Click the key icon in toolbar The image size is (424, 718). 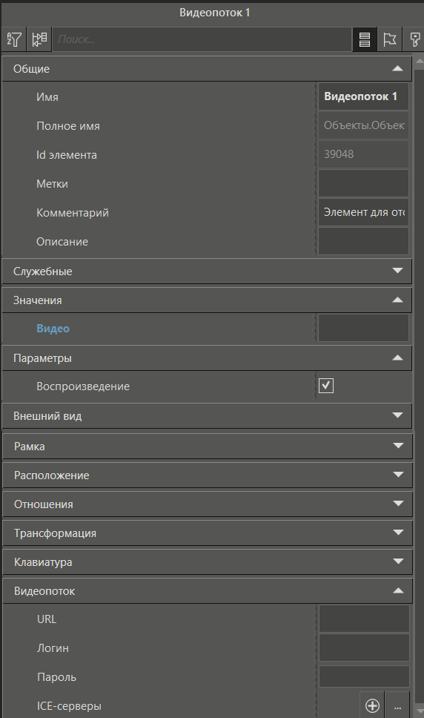tap(414, 39)
